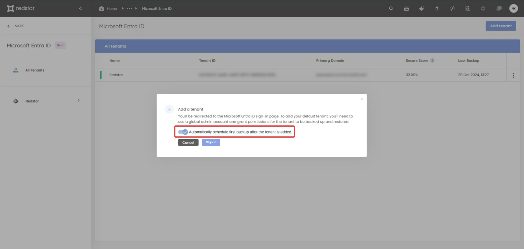This screenshot has width=524, height=249.
Task: Open the notifications chat icon
Action: pyautogui.click(x=499, y=9)
